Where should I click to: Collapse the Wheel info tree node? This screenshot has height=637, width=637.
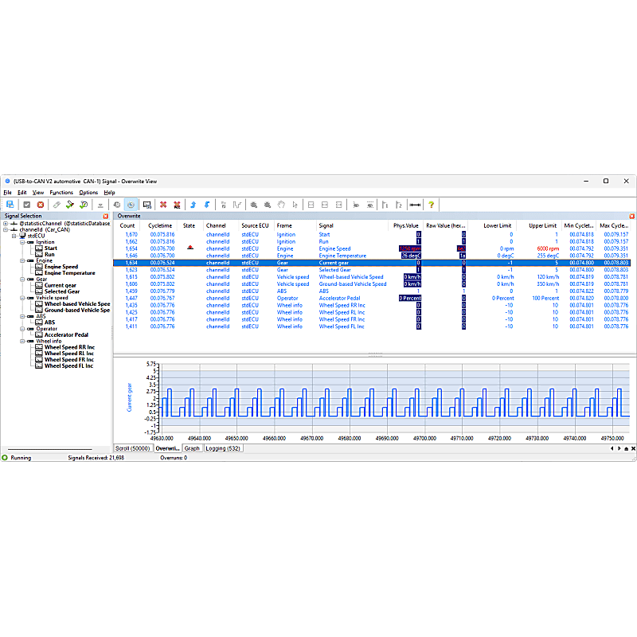point(23,340)
